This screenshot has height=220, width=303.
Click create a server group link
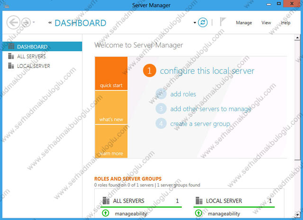coord(200,124)
